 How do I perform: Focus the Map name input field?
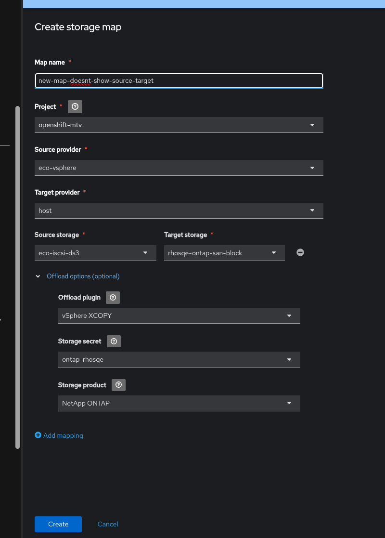point(179,81)
